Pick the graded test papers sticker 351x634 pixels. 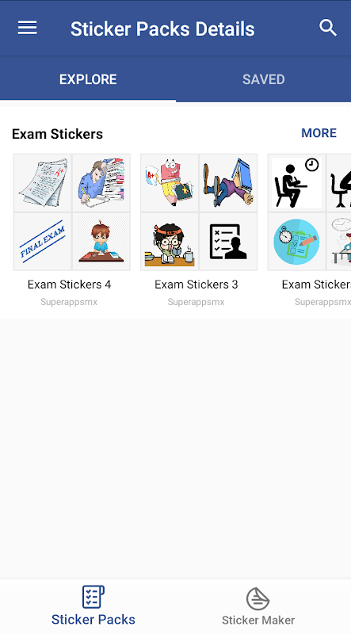43,183
